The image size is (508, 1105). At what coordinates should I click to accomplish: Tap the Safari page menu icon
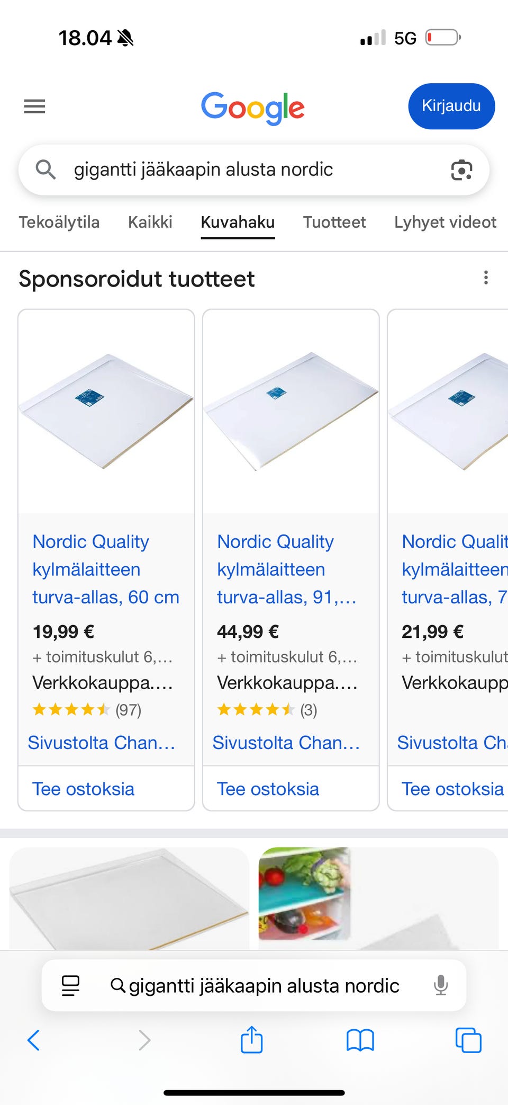click(70, 986)
